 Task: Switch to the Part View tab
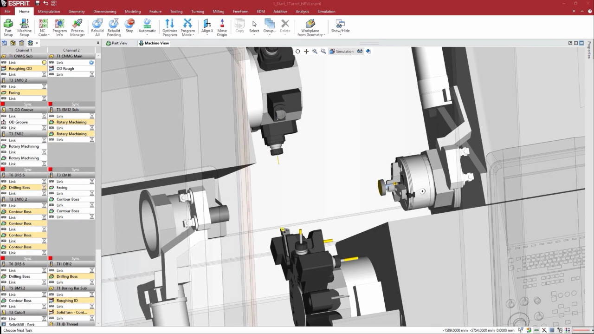(x=116, y=43)
